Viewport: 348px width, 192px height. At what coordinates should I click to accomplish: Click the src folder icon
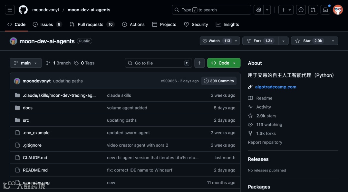pyautogui.click(x=17, y=120)
